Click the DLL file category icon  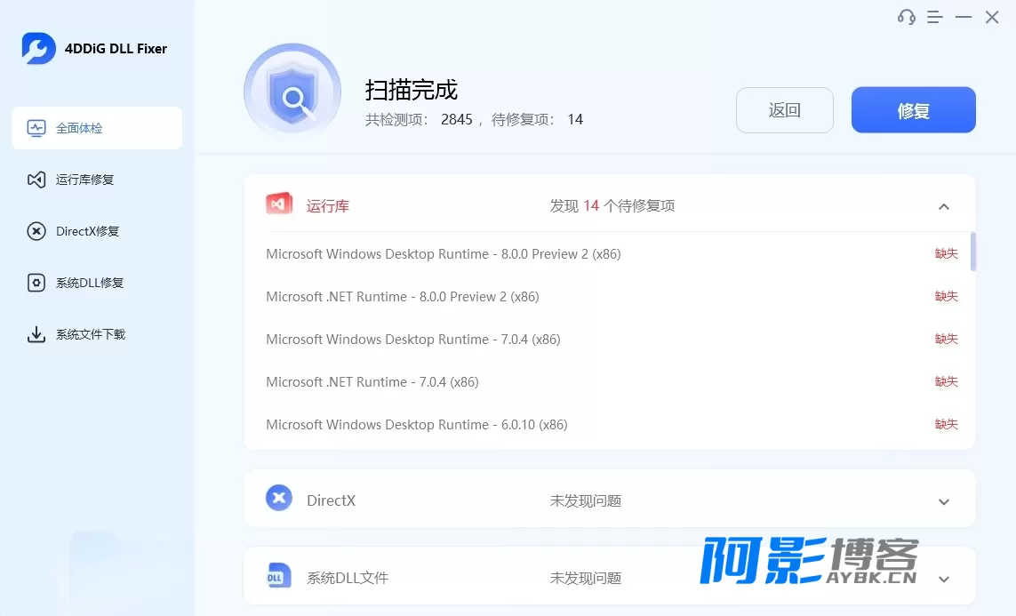pos(279,575)
